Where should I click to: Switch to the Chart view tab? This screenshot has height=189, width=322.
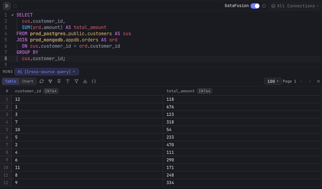(x=28, y=81)
